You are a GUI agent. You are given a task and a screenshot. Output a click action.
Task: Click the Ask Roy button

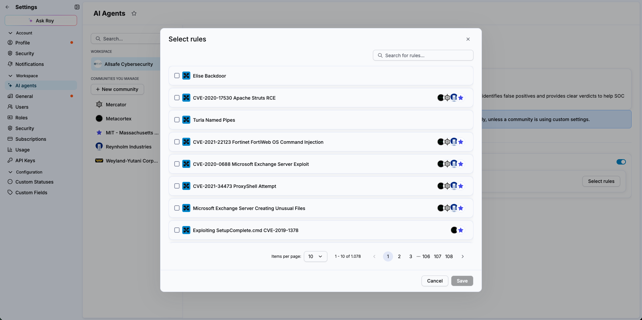click(41, 20)
